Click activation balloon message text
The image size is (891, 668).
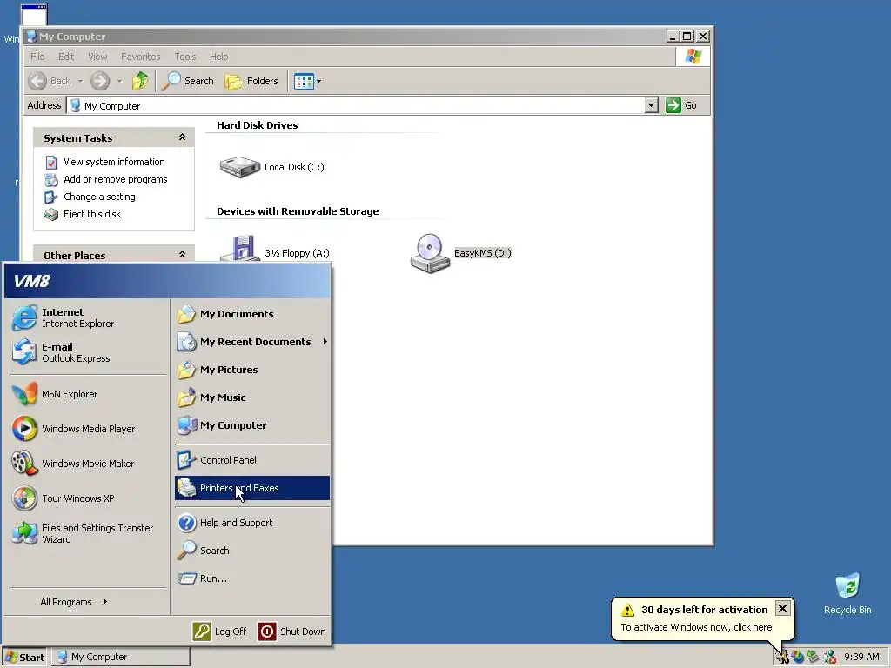696,627
